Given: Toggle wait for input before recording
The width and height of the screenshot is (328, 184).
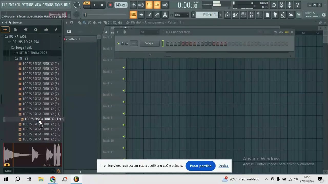Looking at the screenshot, I should point(141,5).
